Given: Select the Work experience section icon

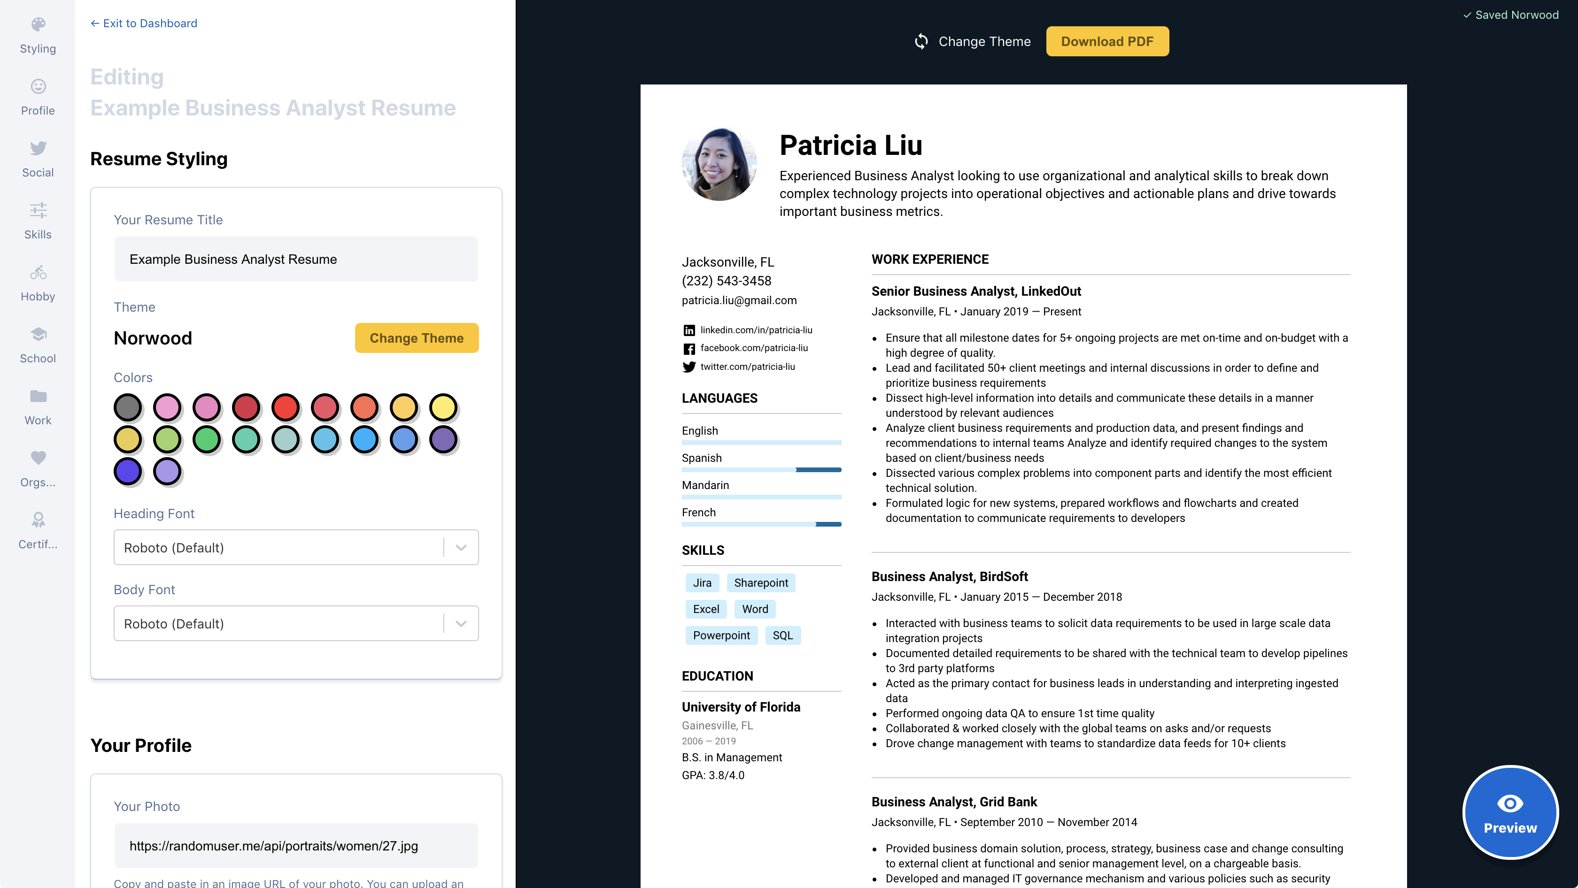Looking at the screenshot, I should click(x=38, y=406).
